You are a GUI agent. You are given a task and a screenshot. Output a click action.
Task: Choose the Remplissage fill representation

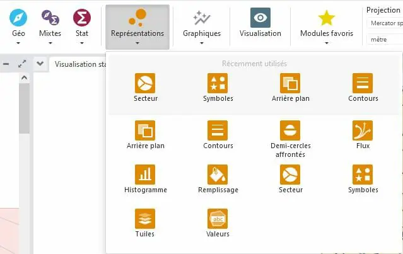click(218, 178)
